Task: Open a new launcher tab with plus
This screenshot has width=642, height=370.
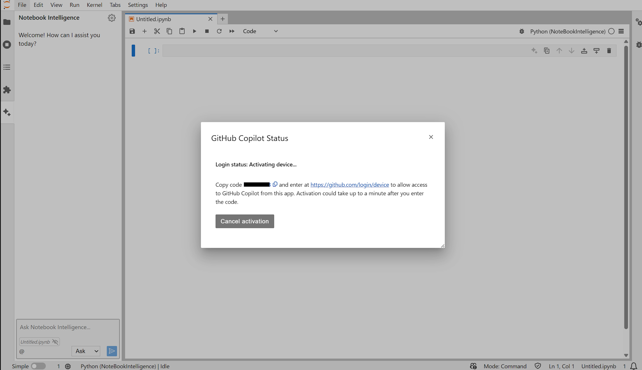Action: click(222, 19)
